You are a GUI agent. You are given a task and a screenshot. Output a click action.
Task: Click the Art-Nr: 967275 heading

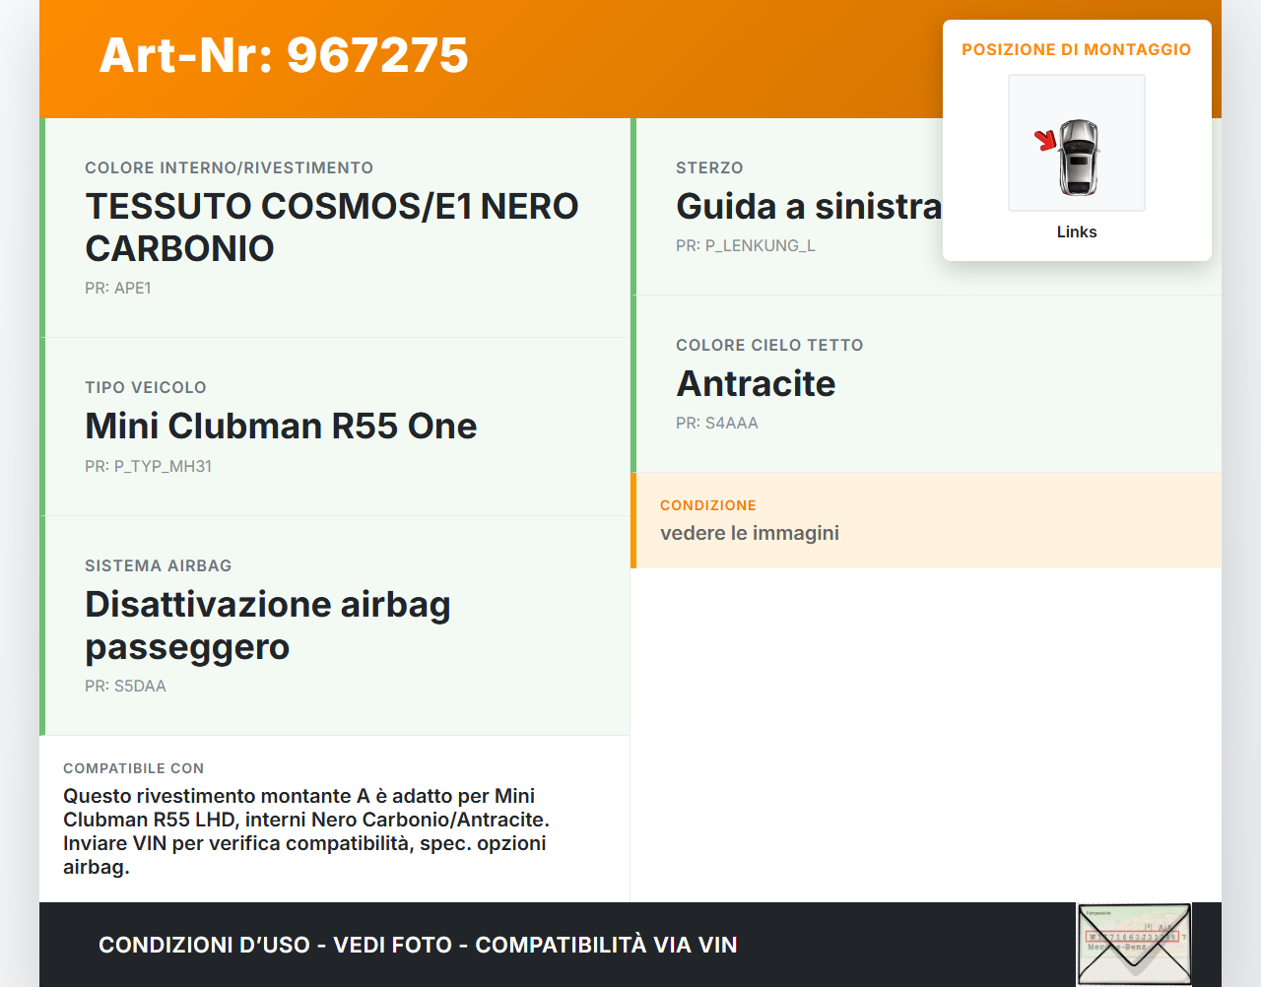tap(284, 56)
